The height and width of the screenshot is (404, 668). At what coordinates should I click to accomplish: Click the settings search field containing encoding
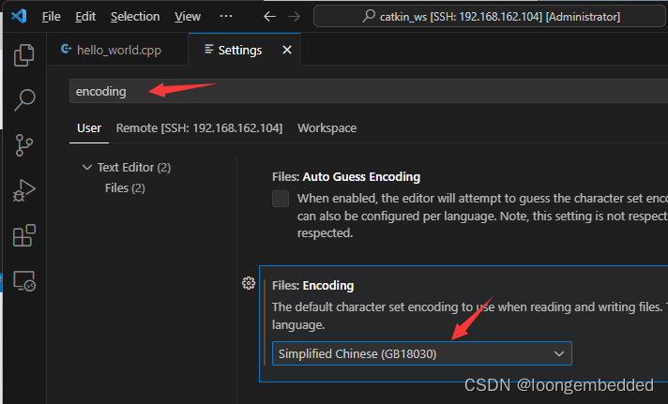click(369, 91)
